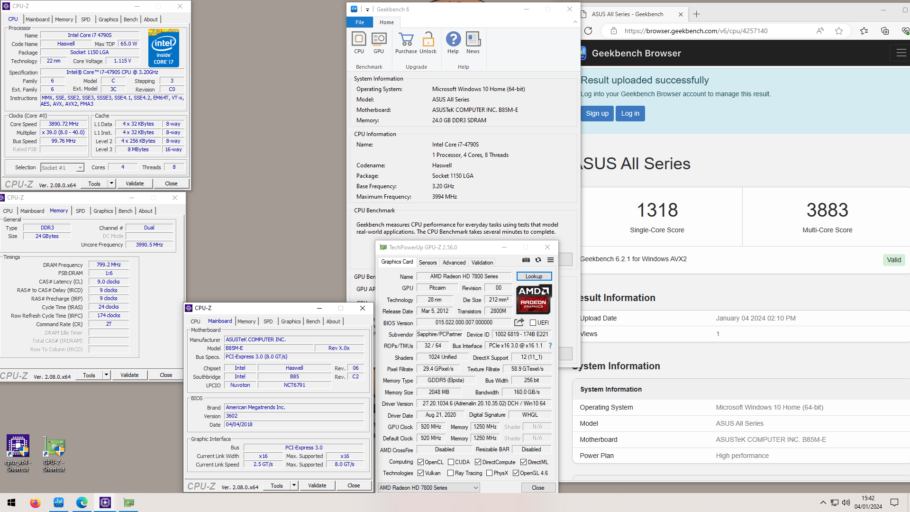
Task: Switch to the Bench tab in CPU-Z CPU window
Action: coord(130,19)
